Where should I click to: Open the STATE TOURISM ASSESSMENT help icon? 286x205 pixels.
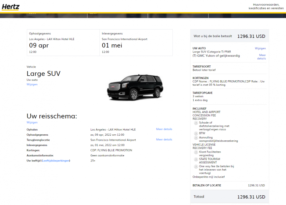coord(196,159)
